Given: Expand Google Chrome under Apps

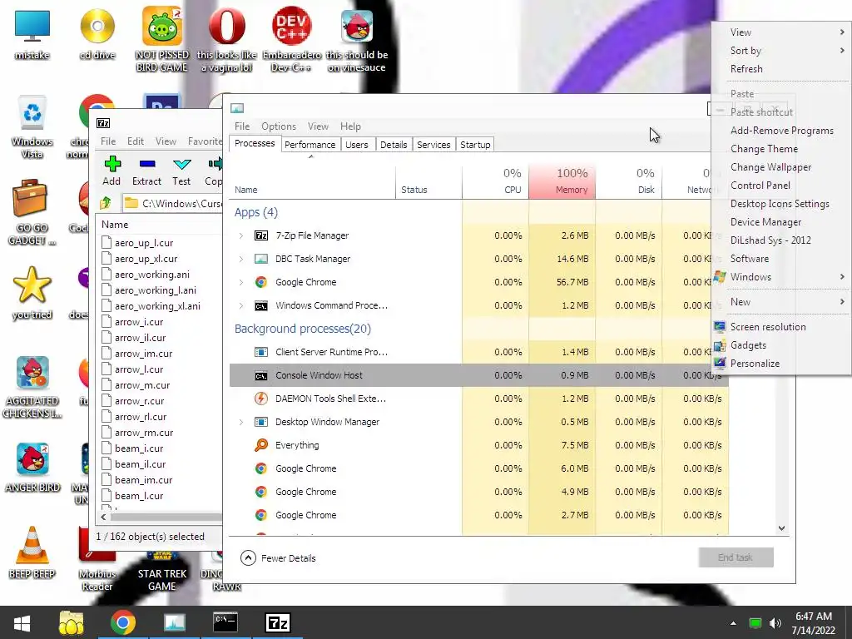Looking at the screenshot, I should click(240, 282).
